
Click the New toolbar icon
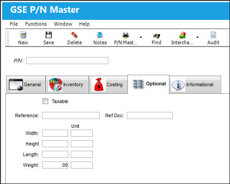coord(23,35)
